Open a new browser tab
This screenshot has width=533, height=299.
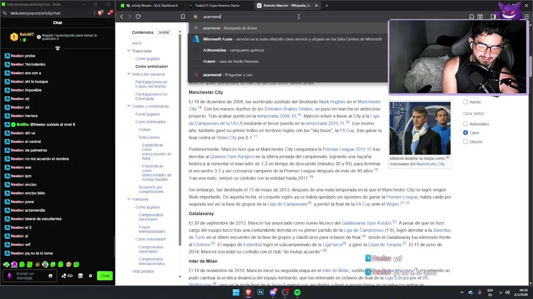click(x=326, y=5)
